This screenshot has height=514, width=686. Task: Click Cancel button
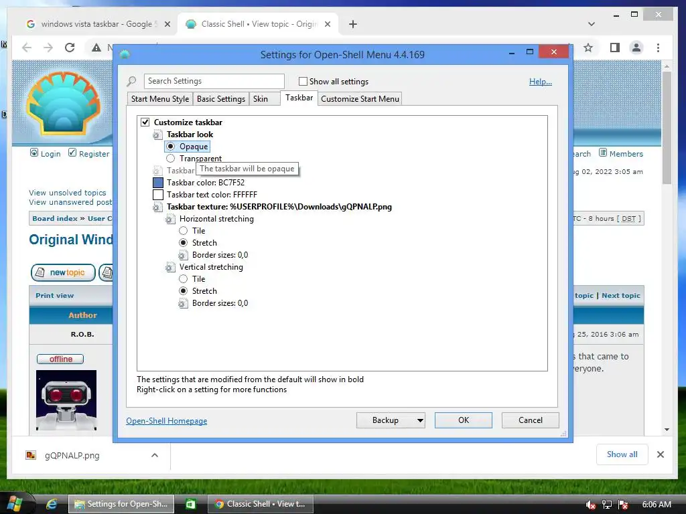pos(531,420)
